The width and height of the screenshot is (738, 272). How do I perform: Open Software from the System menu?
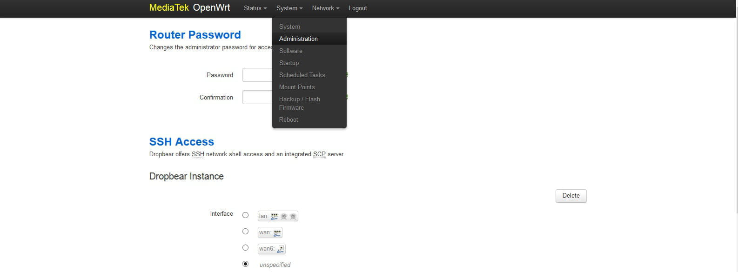click(x=291, y=51)
